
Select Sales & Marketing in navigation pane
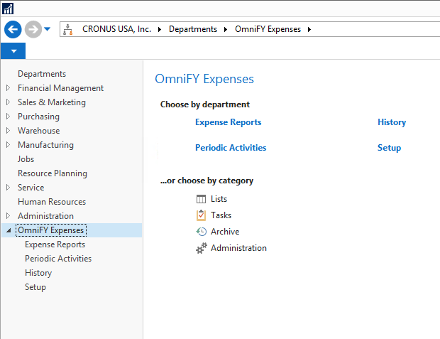[52, 102]
